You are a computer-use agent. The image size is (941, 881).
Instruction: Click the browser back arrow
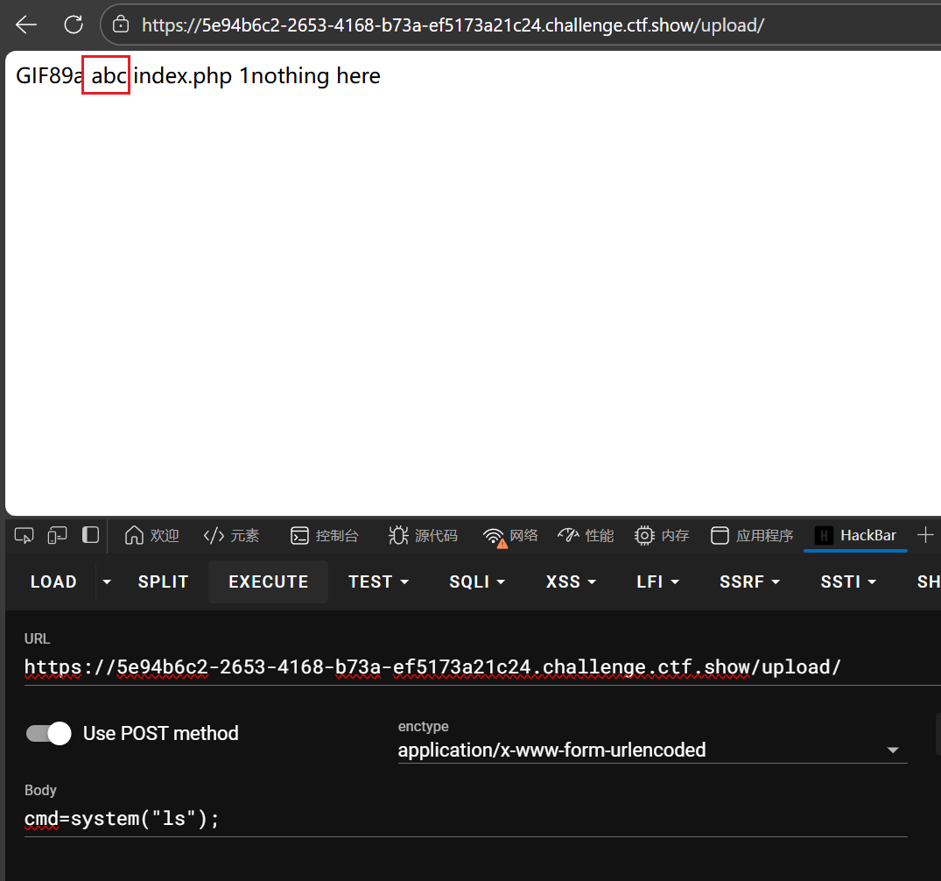coord(26,25)
